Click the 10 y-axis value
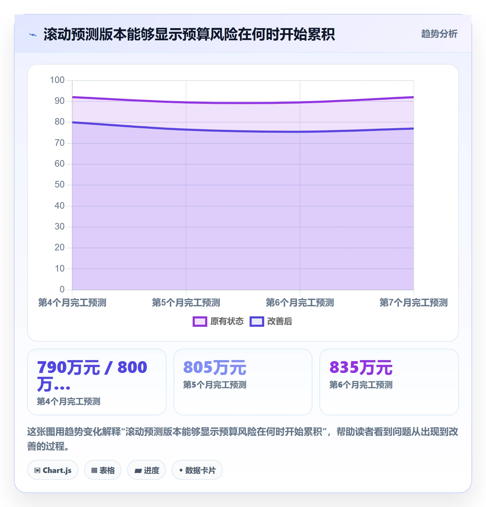Viewport: 486px width, 507px height. (60, 269)
